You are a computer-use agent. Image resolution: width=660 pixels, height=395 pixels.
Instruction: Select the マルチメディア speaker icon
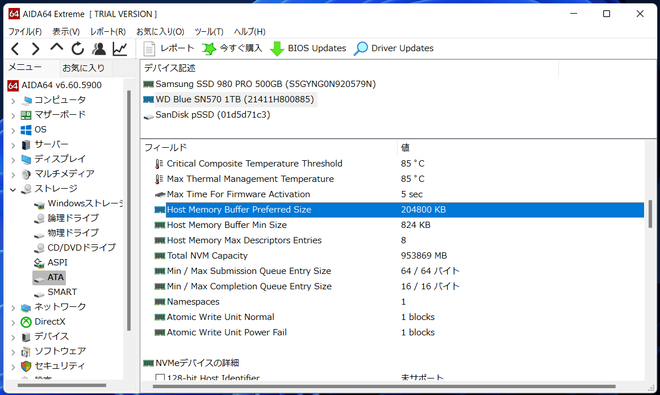[26, 174]
